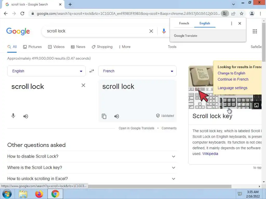Dictate source text with microphone
Screen dimensions: 266x199
(13, 116)
